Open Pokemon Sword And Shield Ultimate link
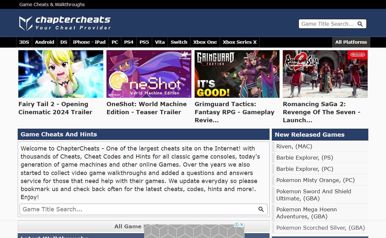This screenshot has height=238, width=386. (314, 195)
